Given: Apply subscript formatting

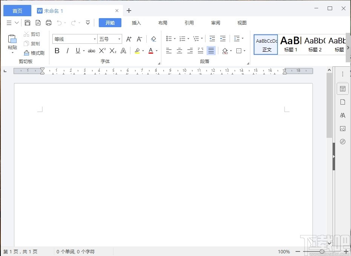Looking at the screenshot, I should pos(112,50).
